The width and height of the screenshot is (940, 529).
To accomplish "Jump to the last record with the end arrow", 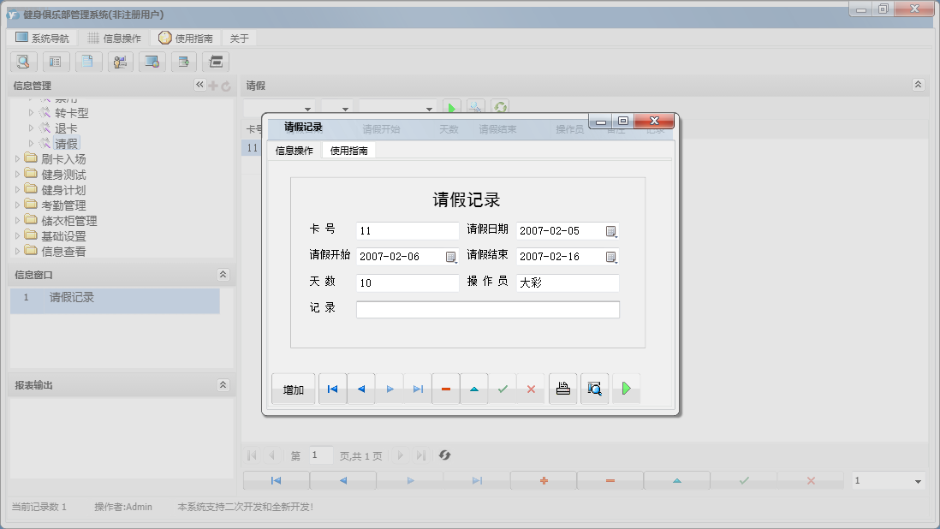I will click(x=418, y=388).
